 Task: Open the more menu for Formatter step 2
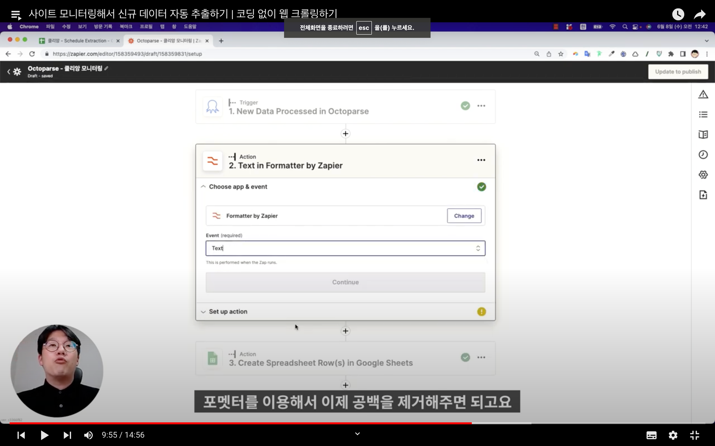tap(481, 160)
